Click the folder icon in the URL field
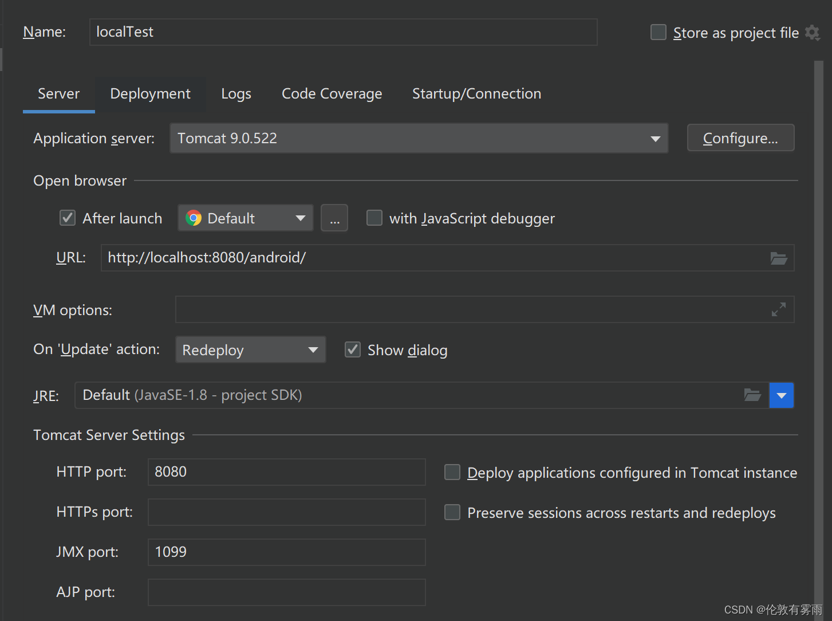 tap(778, 258)
